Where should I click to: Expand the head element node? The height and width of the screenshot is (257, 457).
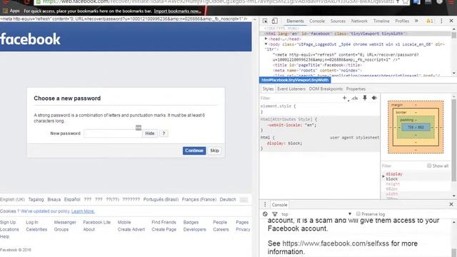tap(266, 39)
